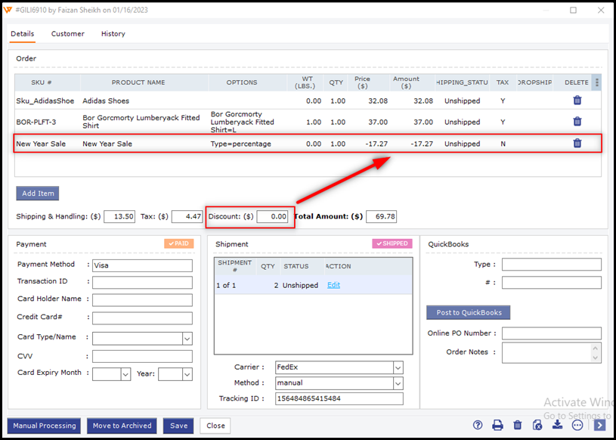Click the document cancel icon at bottom
Screen dimensions: 616x440
pyautogui.click(x=537, y=426)
